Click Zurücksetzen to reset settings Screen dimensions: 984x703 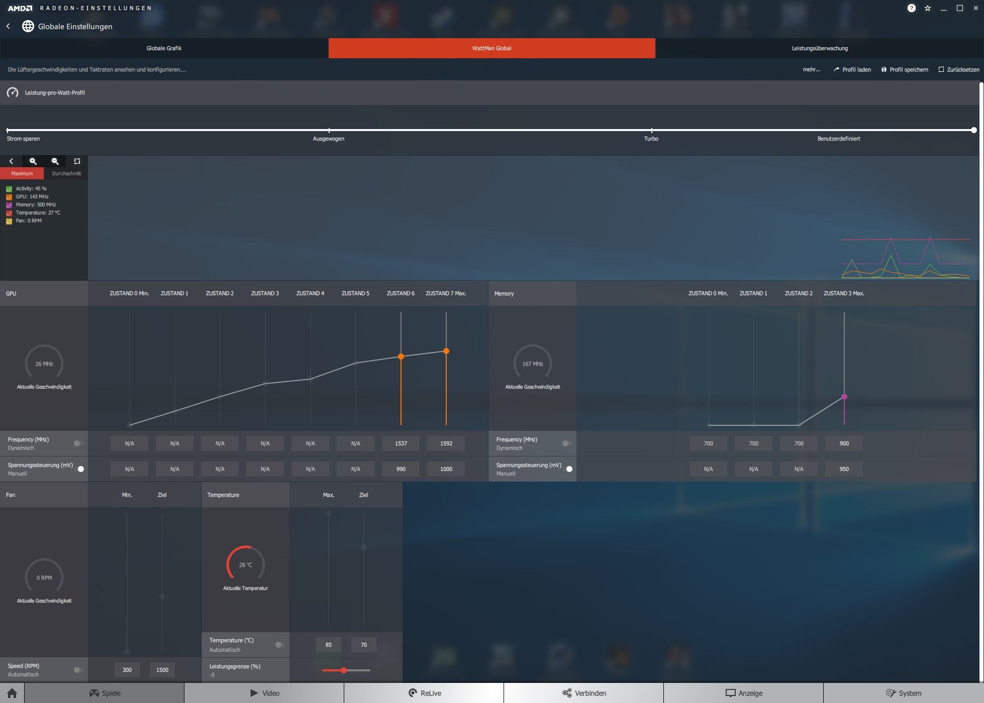pos(958,69)
